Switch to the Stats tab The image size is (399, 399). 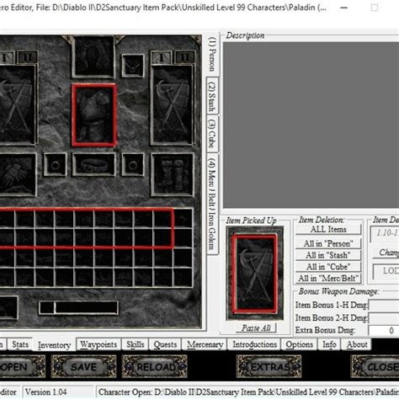(20, 344)
